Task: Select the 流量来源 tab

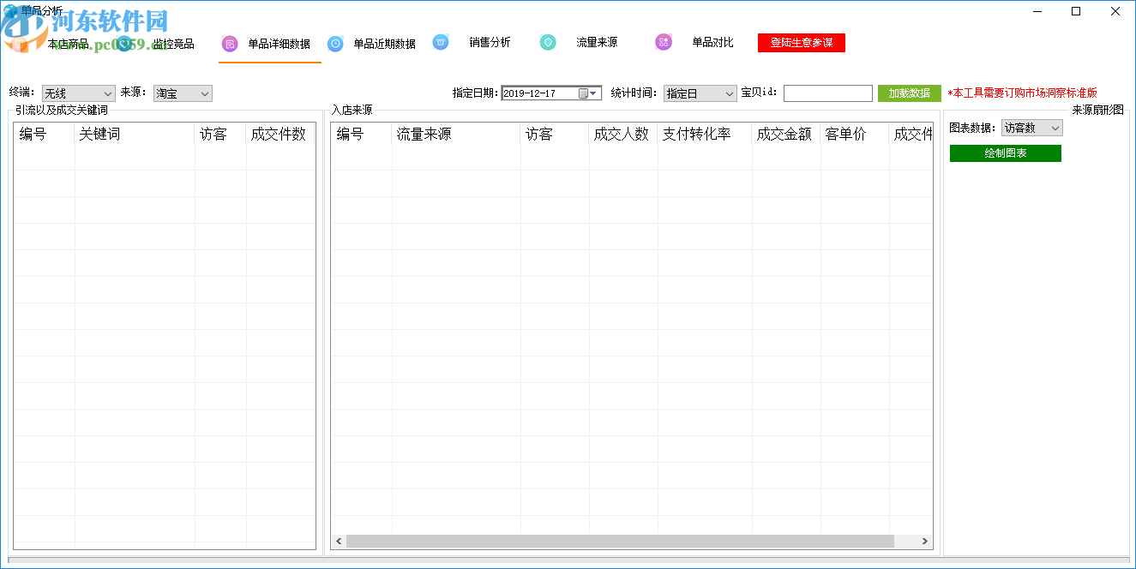Action: pyautogui.click(x=597, y=42)
